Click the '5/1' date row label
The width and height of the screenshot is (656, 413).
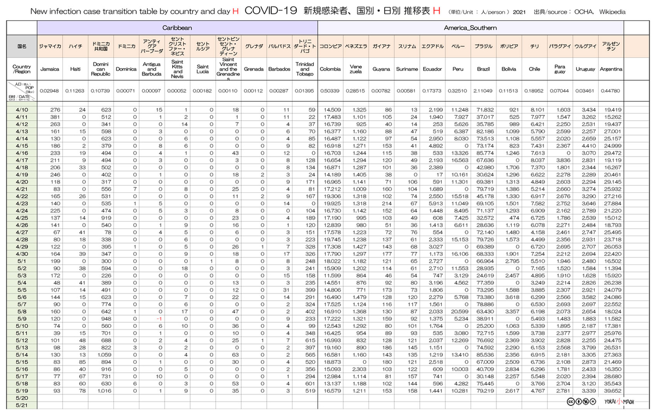pyautogui.click(x=22, y=261)
